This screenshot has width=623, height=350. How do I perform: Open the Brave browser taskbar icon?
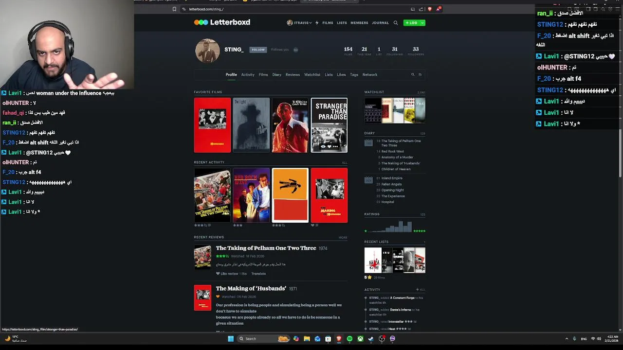[339, 339]
